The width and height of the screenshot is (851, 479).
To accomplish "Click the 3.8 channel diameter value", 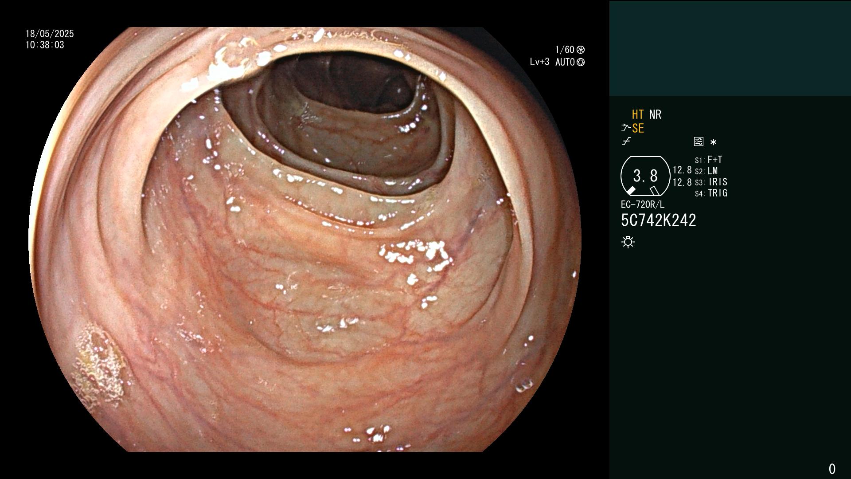I will tap(645, 176).
